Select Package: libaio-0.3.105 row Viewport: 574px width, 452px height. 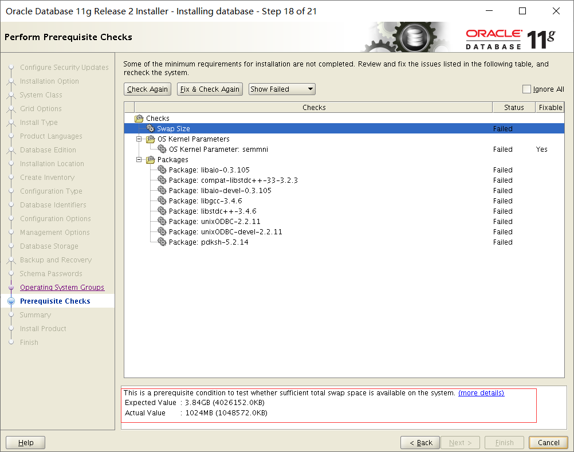click(344, 170)
